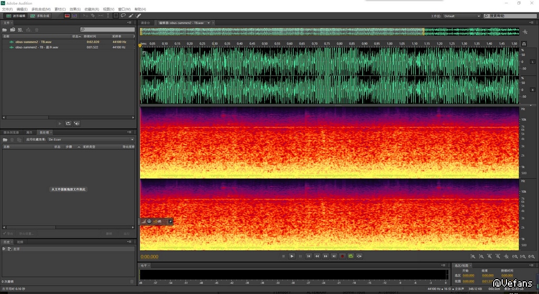This screenshot has width=539, height=294.
Task: Click the Import File icon in Files panel
Action: pyautogui.click(x=12, y=29)
